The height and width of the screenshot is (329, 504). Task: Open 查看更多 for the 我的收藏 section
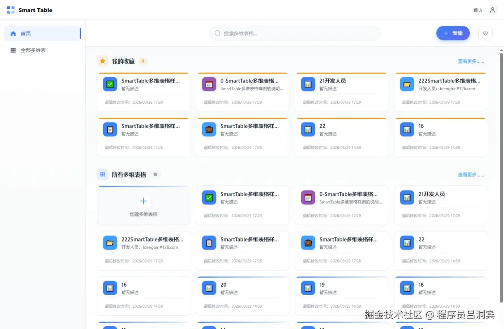pos(471,61)
